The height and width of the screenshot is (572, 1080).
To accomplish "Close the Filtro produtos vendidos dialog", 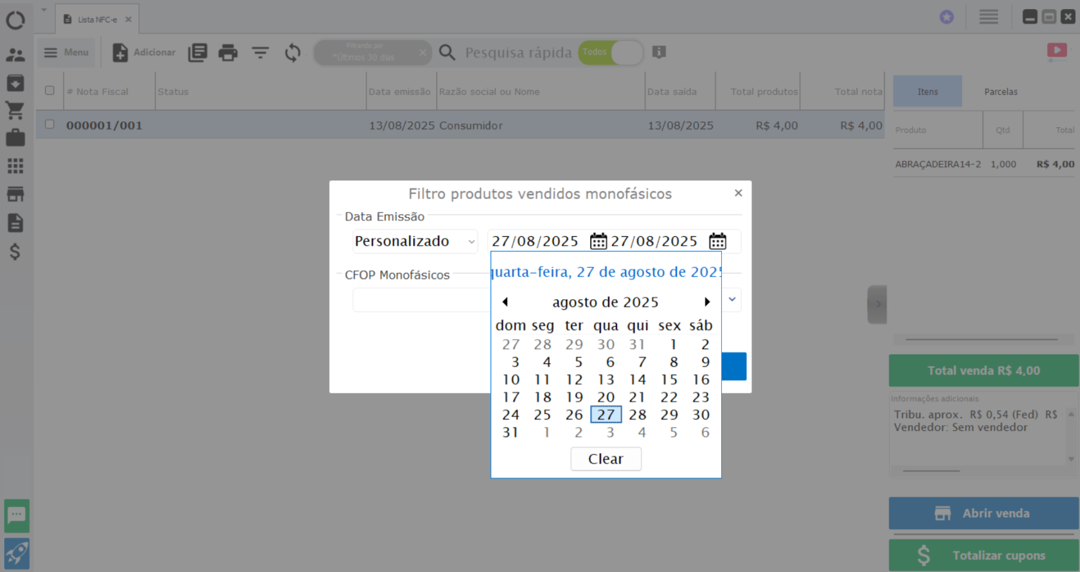I will tap(738, 193).
